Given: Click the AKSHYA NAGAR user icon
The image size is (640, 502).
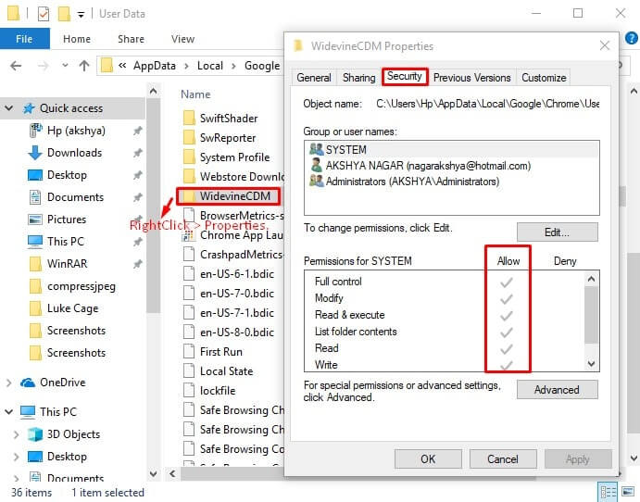Looking at the screenshot, I should 316,165.
